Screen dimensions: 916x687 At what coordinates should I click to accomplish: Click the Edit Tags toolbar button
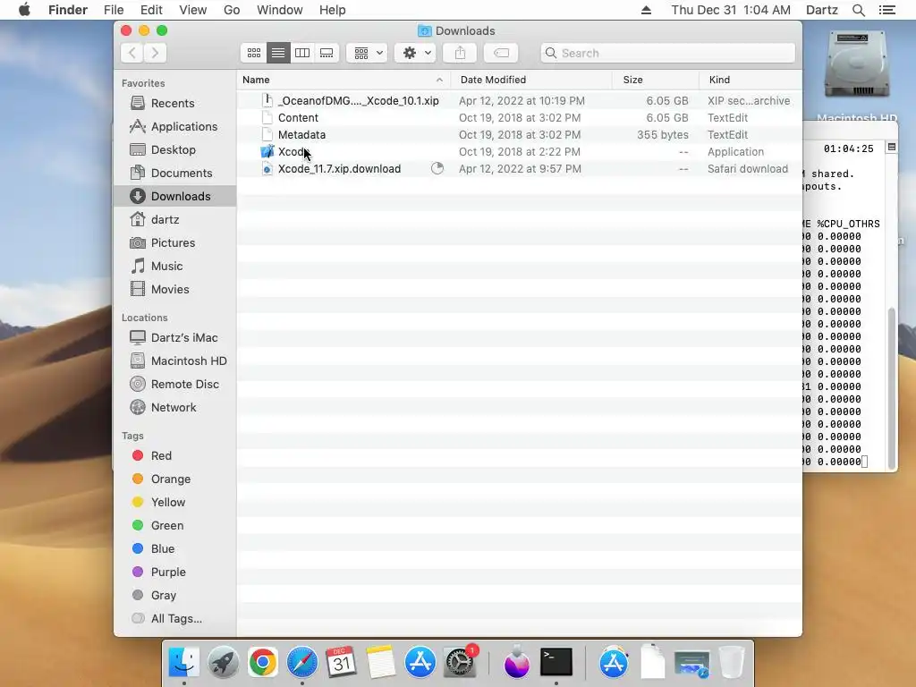coord(501,53)
